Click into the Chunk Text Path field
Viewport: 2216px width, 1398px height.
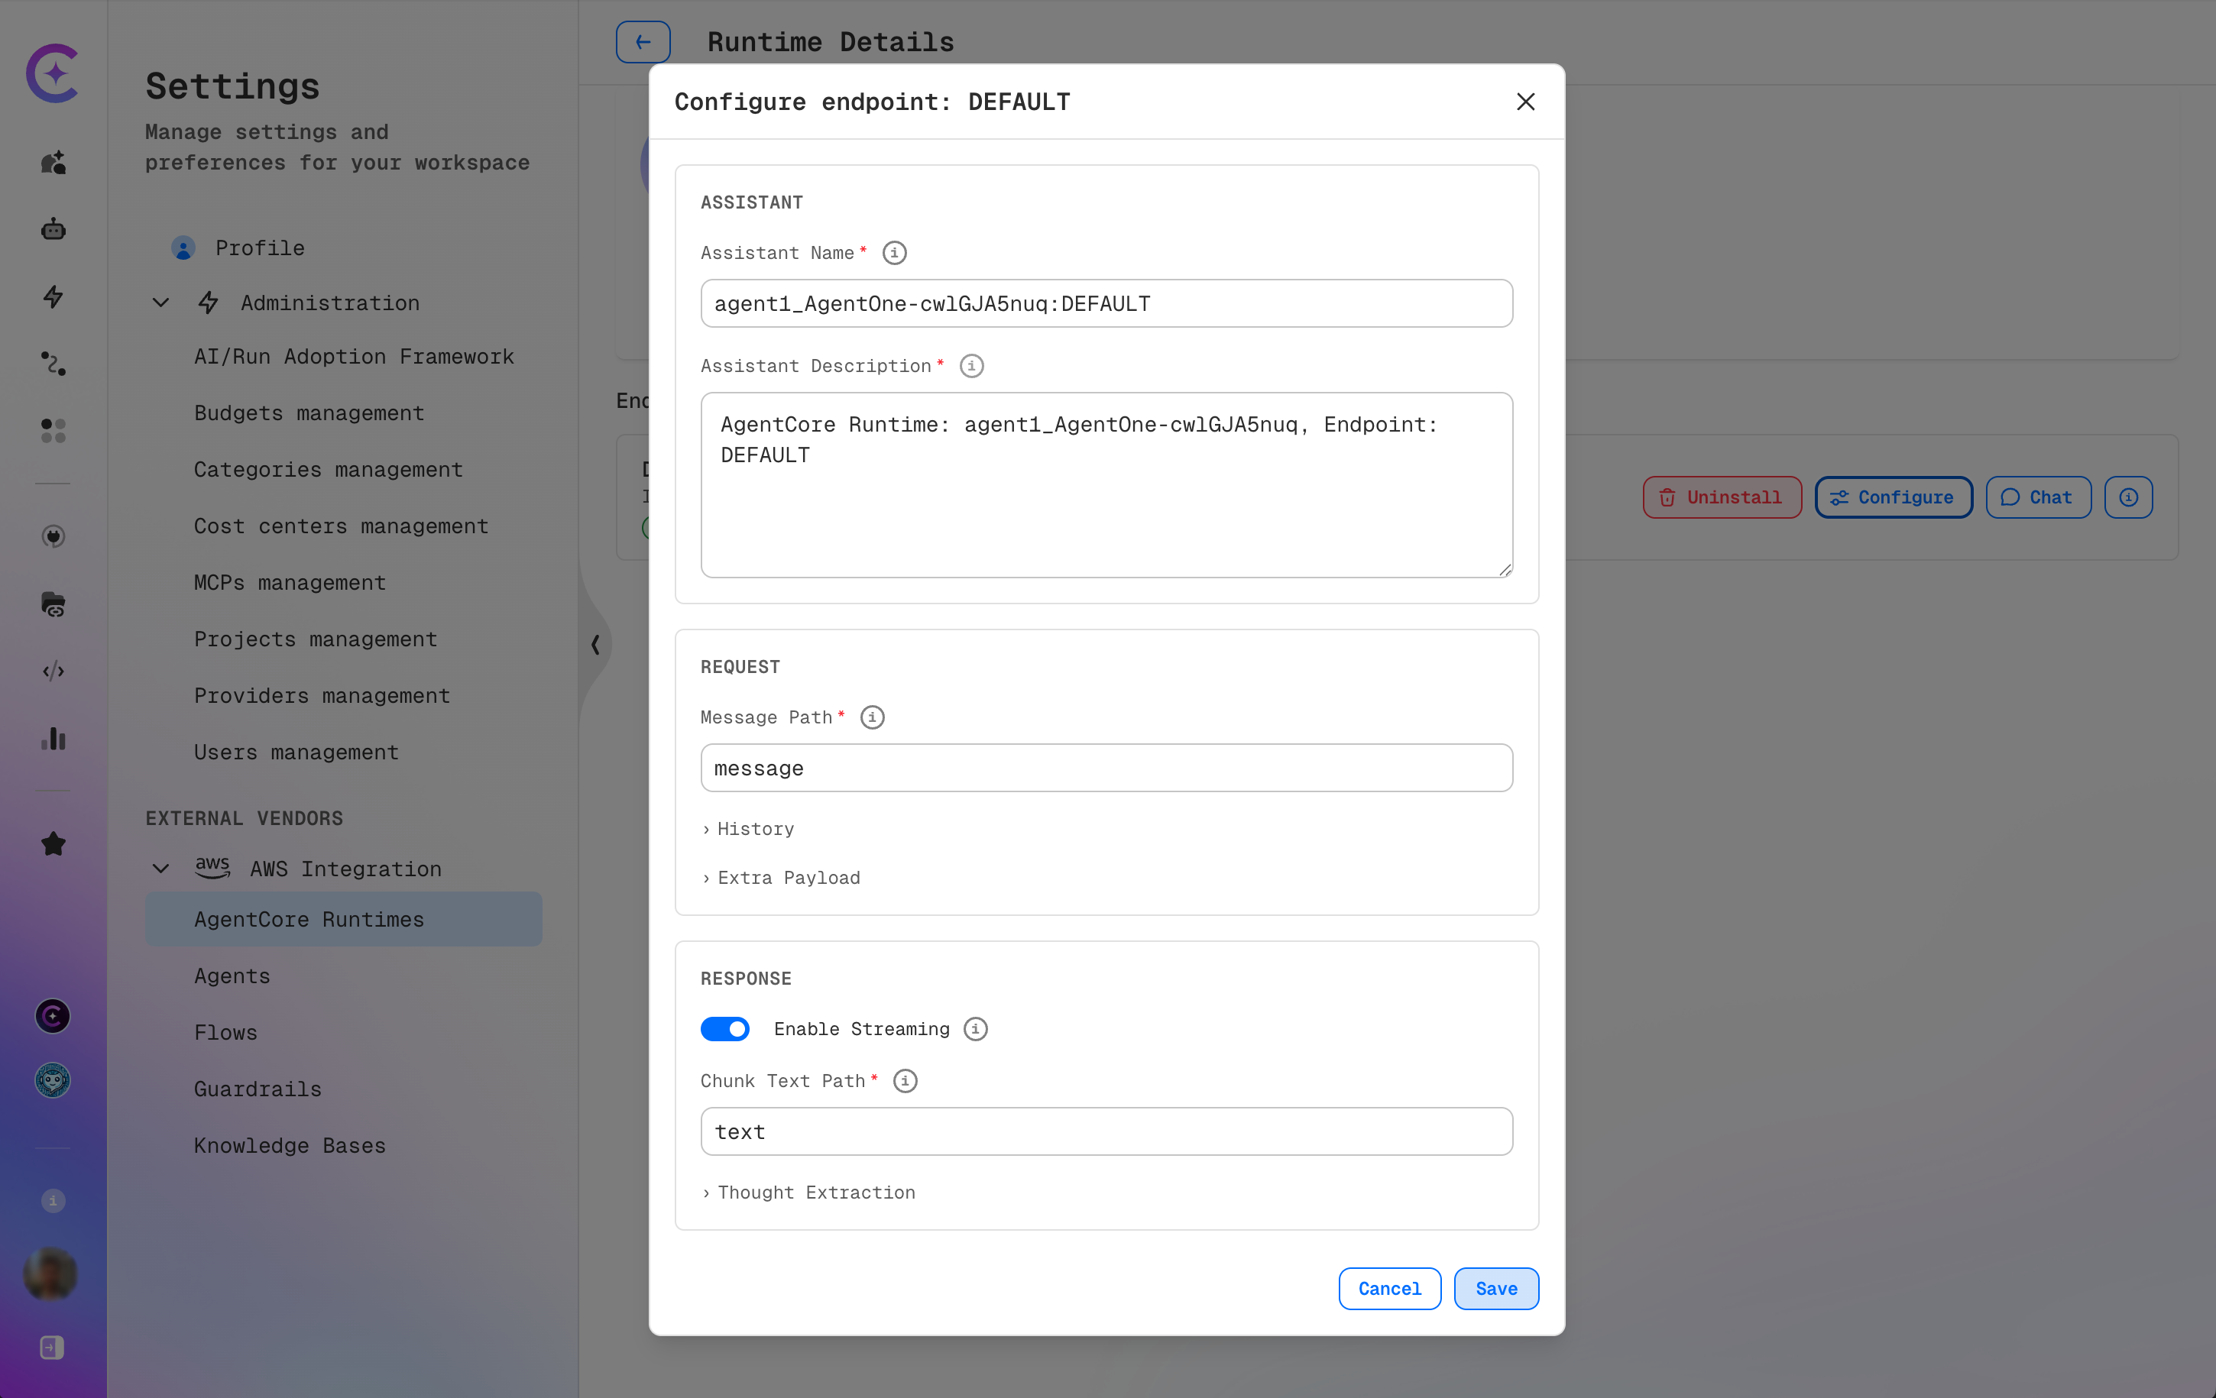pyautogui.click(x=1106, y=1131)
